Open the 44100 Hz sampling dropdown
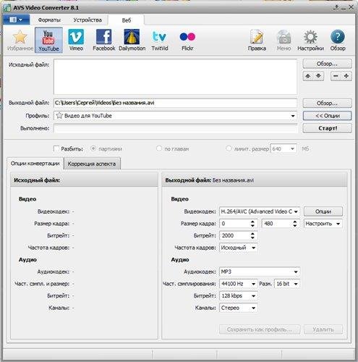Image resolution: width=358 pixels, height=362 pixels. pos(239,284)
